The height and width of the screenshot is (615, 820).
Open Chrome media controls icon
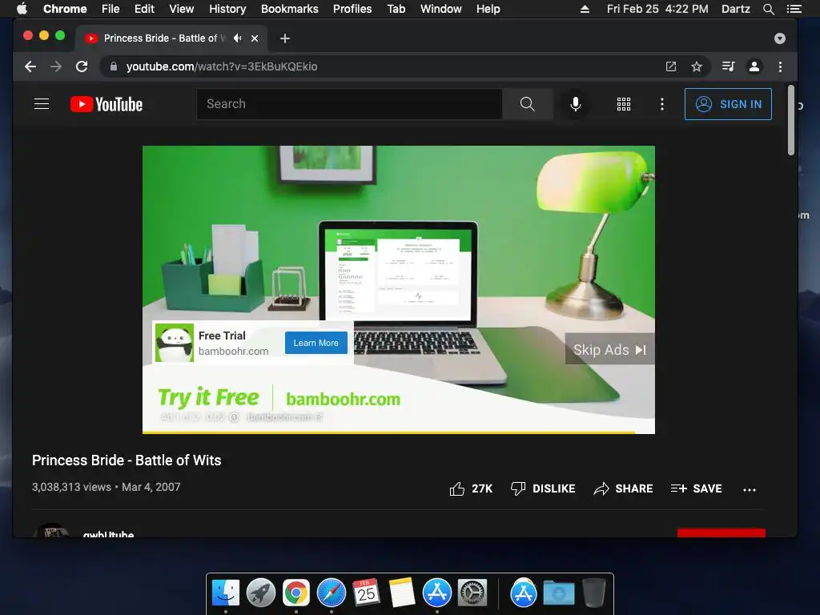pyautogui.click(x=728, y=66)
